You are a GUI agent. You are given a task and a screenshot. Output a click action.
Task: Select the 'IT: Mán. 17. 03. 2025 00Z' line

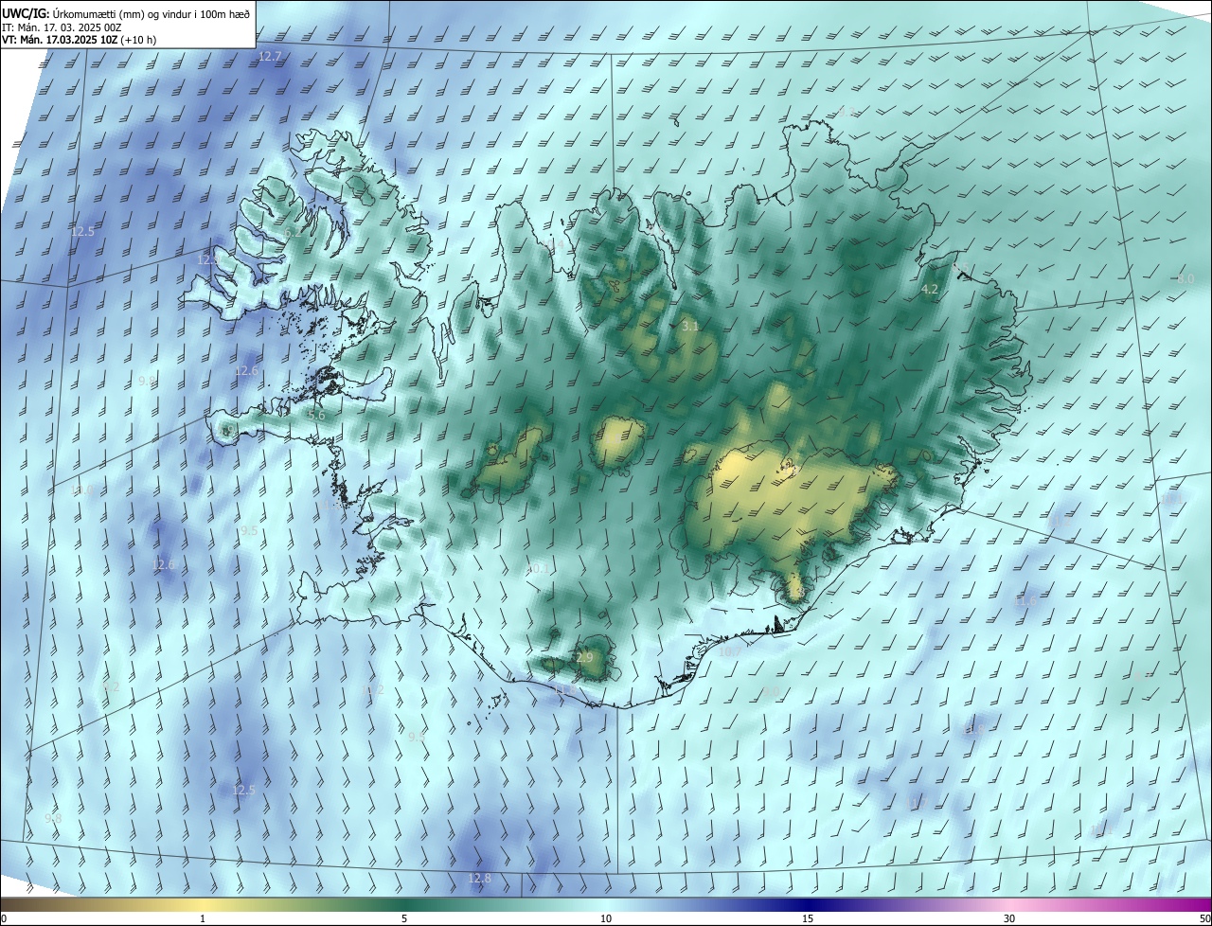coord(62,27)
